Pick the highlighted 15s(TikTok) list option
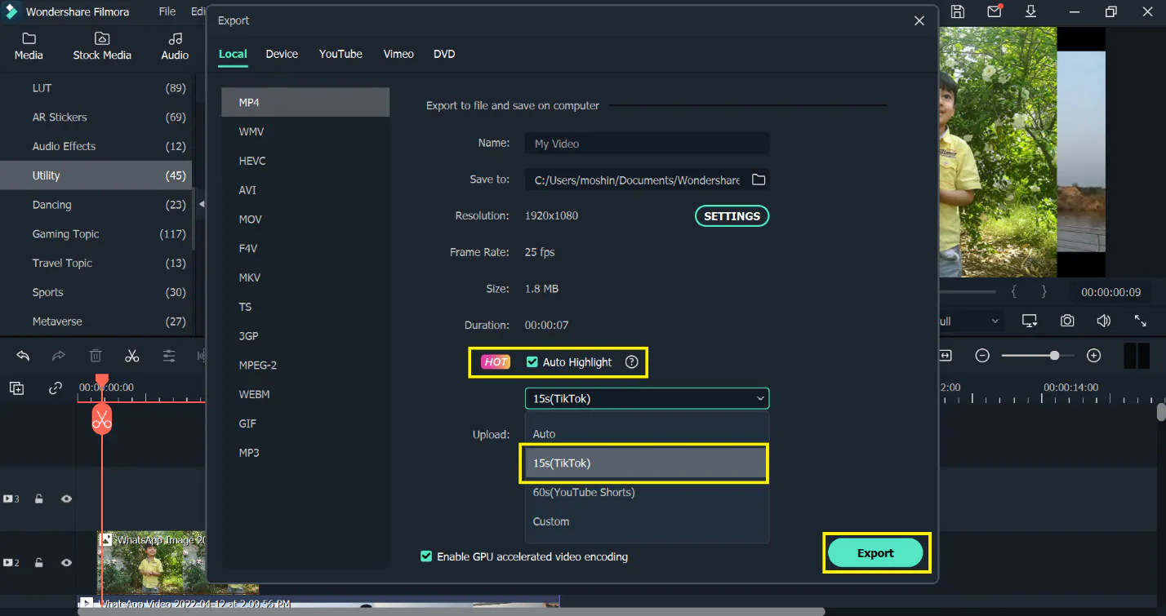 [647, 463]
